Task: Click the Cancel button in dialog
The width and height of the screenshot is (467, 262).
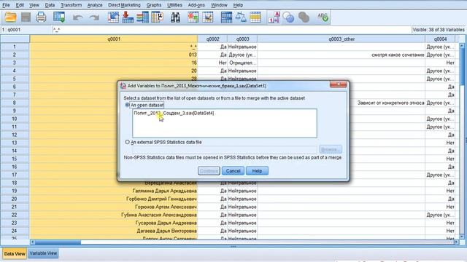Action: 233,171
